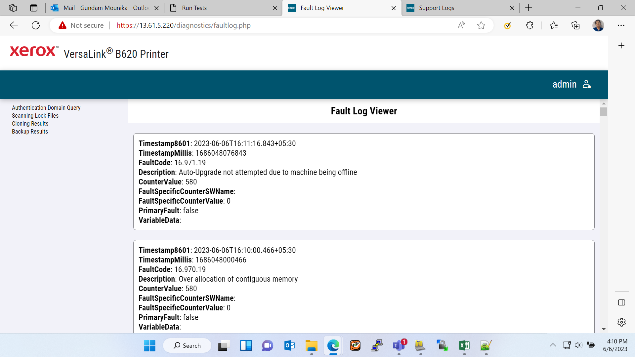Open browser Settings and more menu

(x=621, y=25)
